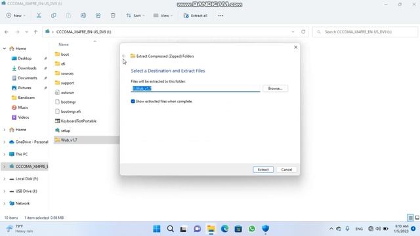
Task: Select the Wub_v1.7 zipped folder
Action: click(69, 140)
